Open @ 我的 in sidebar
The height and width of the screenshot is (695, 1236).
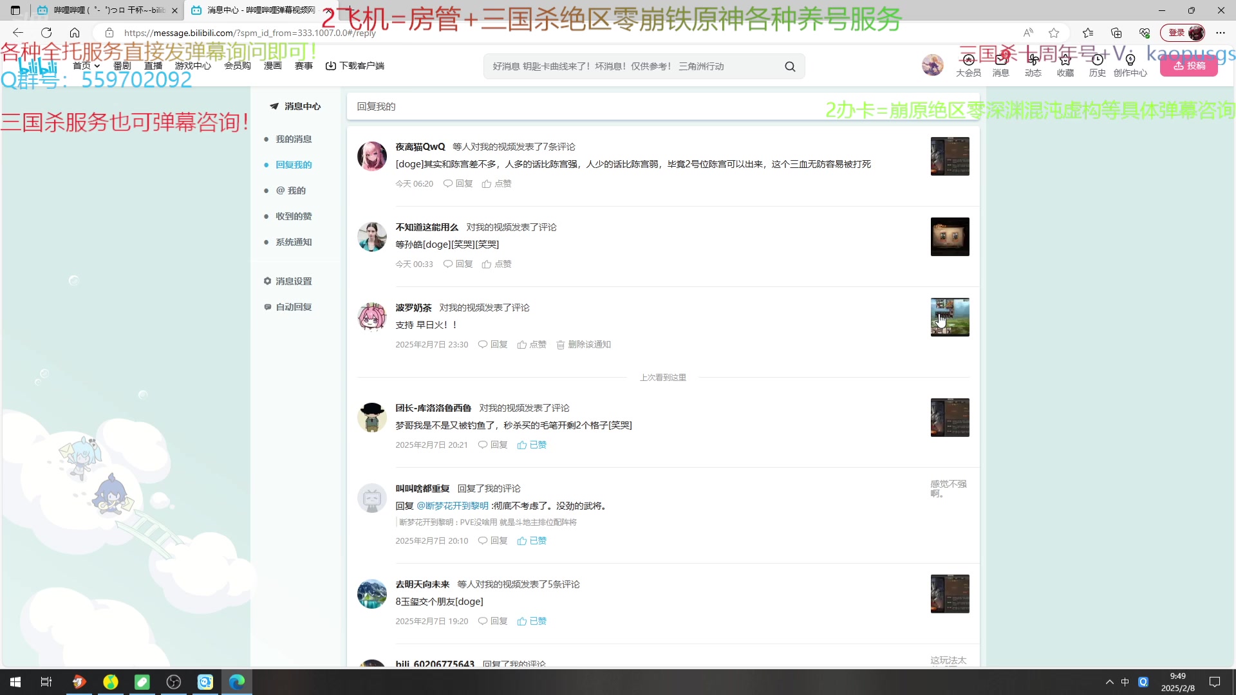[x=290, y=190]
